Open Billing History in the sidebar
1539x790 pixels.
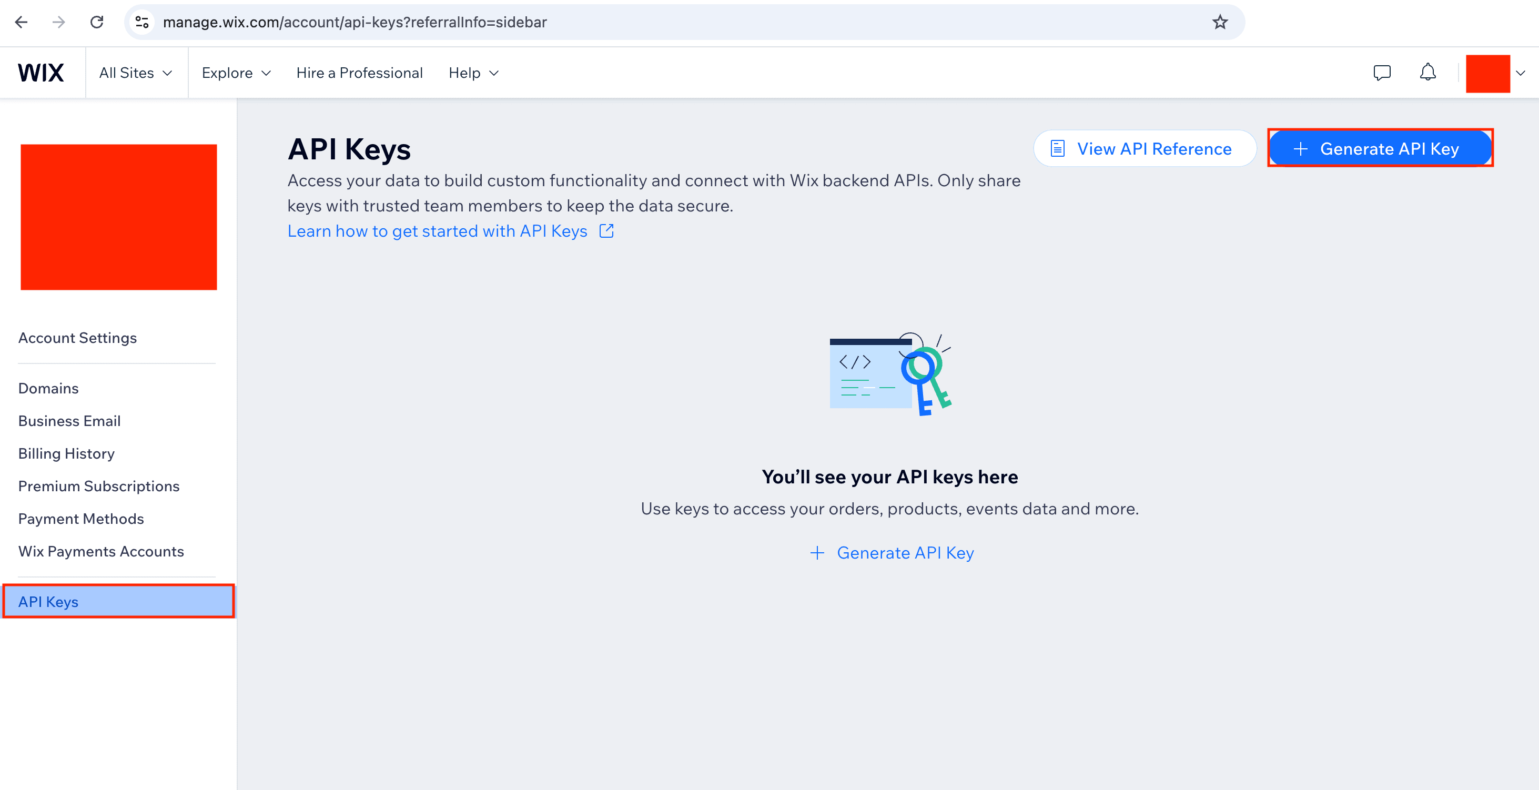(66, 453)
